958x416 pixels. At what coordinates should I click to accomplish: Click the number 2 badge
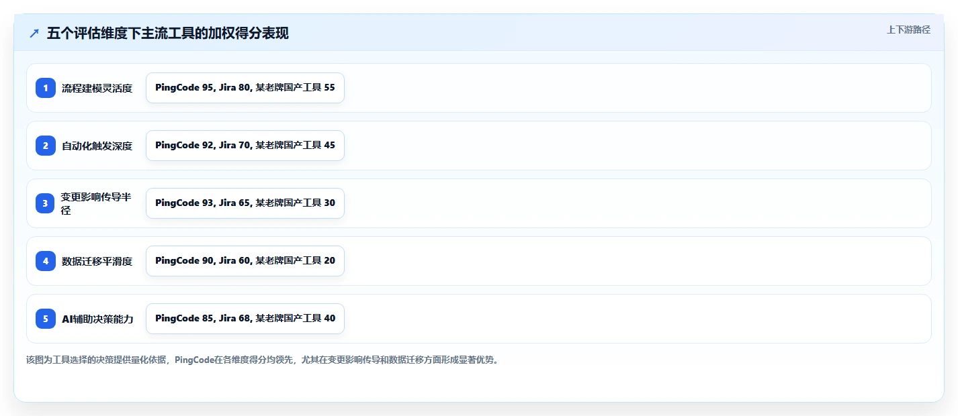(46, 146)
